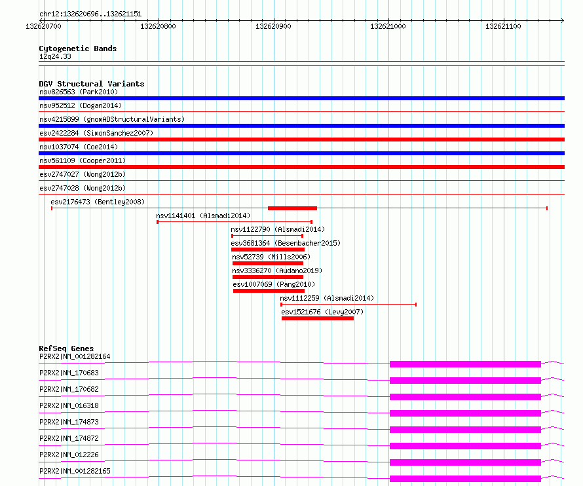Open esv1521676 (Levy2007) label

click(322, 312)
